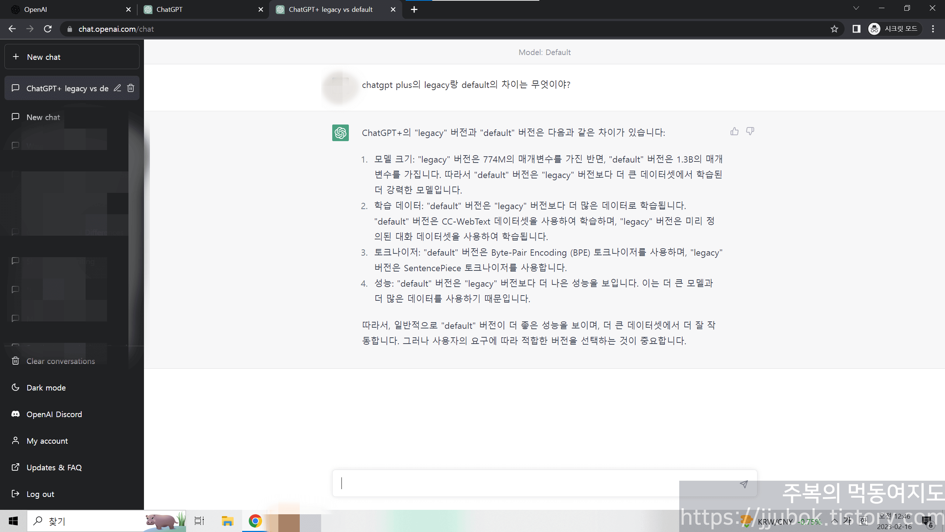Start a New chat
Screen dimensions: 945x532
[x=43, y=57]
